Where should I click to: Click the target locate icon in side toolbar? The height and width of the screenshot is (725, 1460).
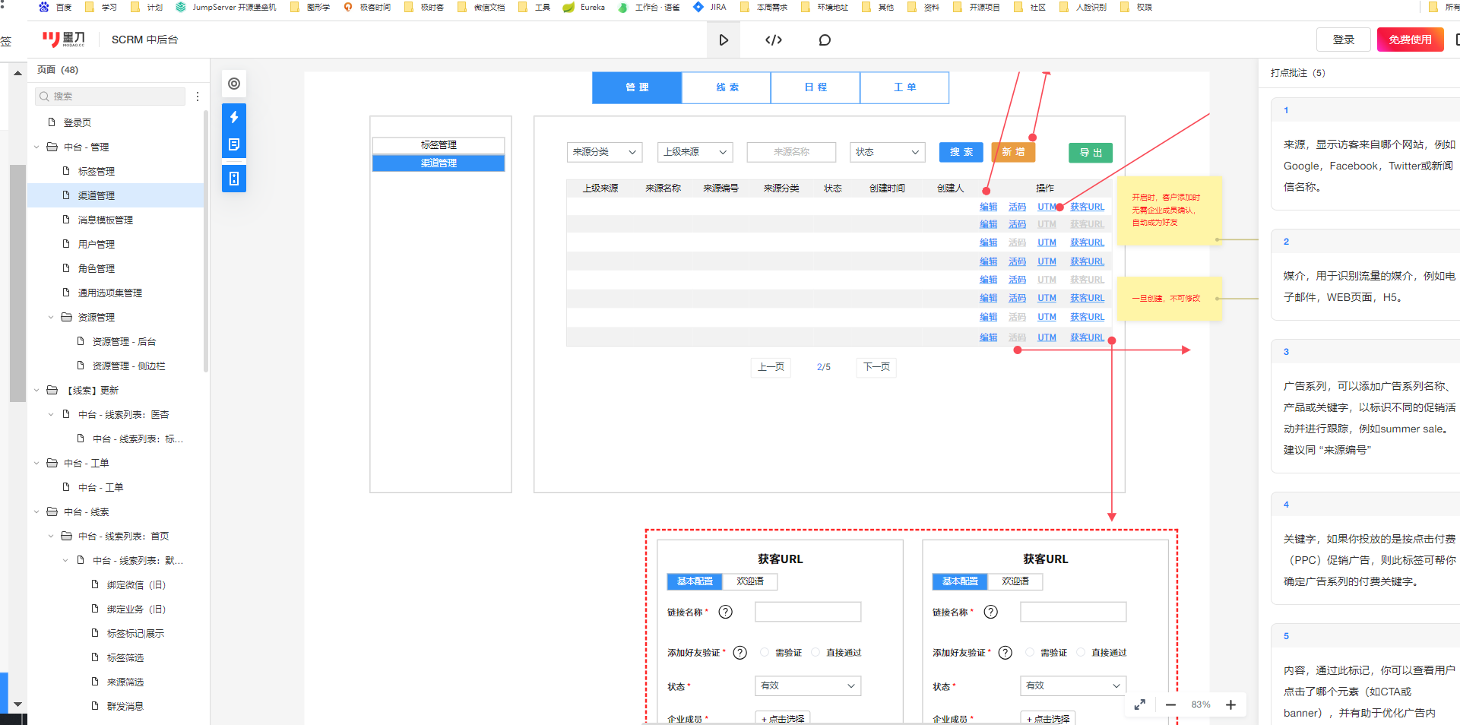pos(234,84)
